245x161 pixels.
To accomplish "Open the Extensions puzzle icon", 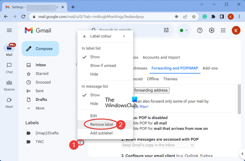I will pyautogui.click(x=213, y=16).
